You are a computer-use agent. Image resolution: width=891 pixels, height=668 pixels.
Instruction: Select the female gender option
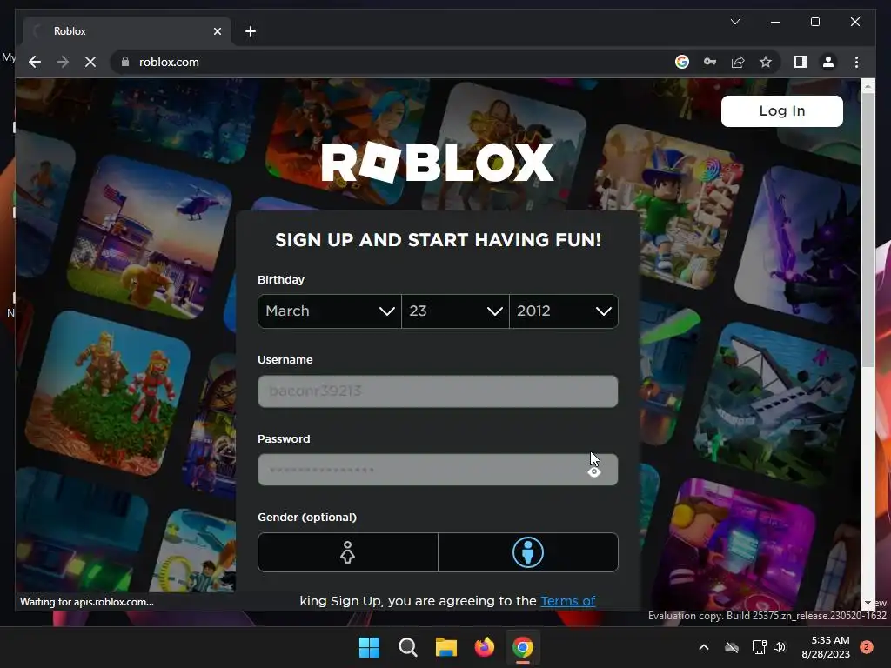point(348,552)
